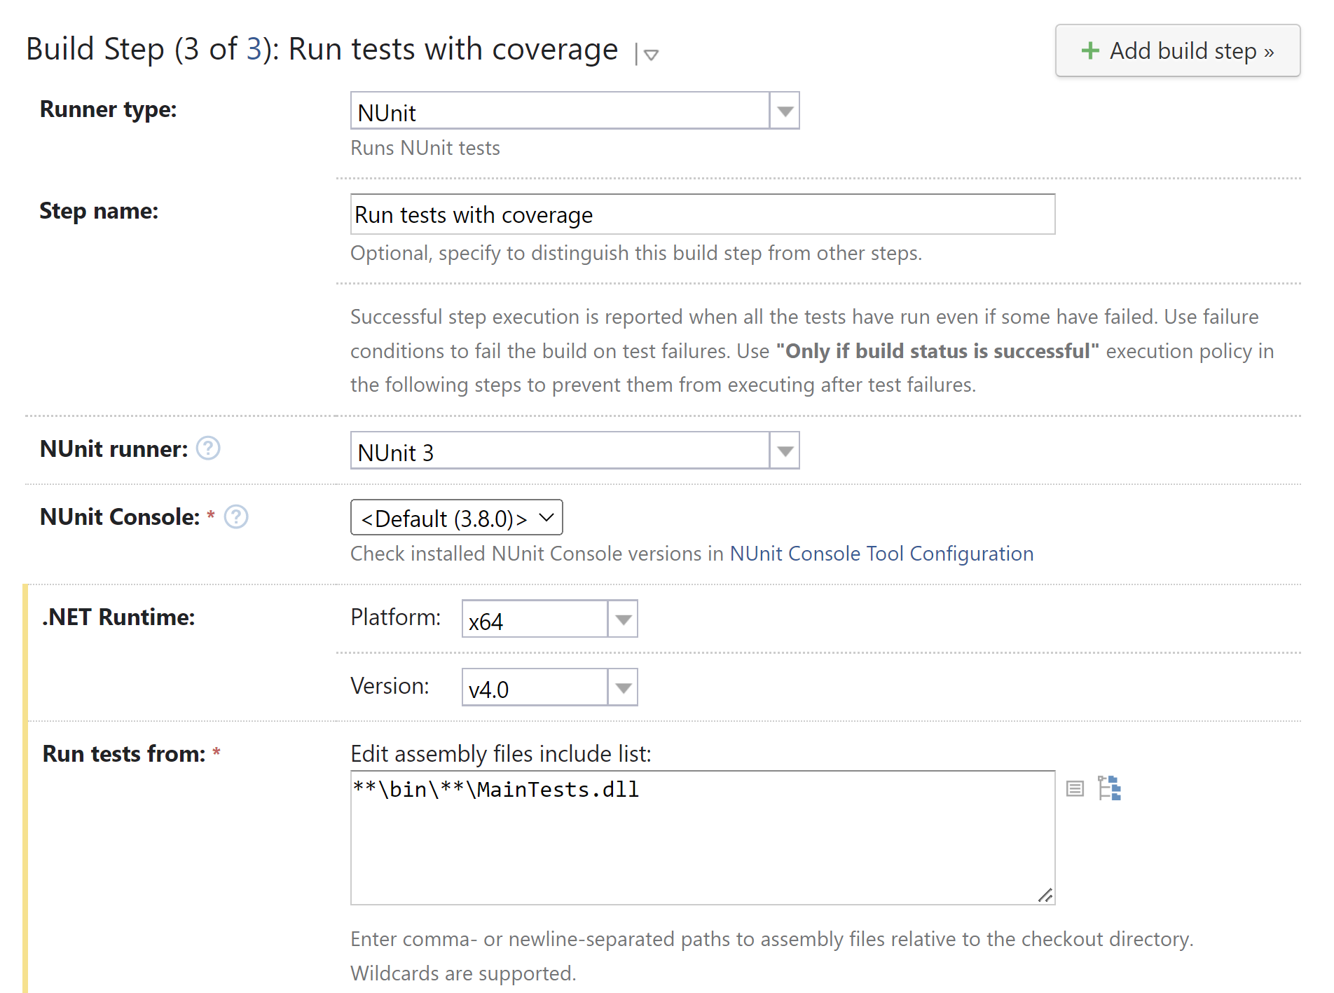The height and width of the screenshot is (993, 1334).
Task: Select NUnit in the Runner type field
Action: (561, 110)
